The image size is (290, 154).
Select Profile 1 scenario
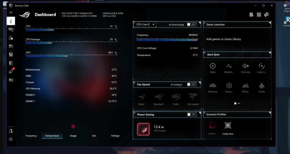tap(212, 129)
